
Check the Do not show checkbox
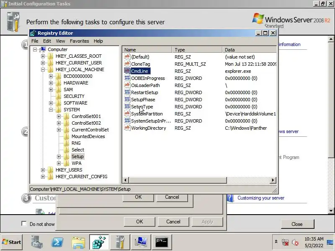click(x=24, y=224)
